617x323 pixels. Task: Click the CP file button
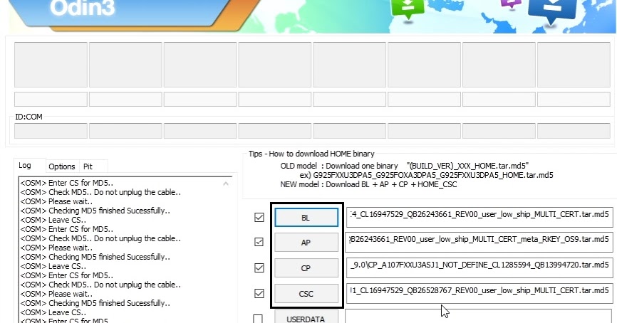pos(306,268)
